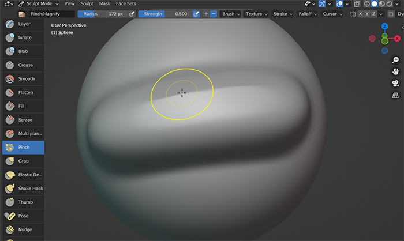This screenshot has height=241, width=404.
Task: Open the symmetry mirror icon options
Action: (x=353, y=14)
